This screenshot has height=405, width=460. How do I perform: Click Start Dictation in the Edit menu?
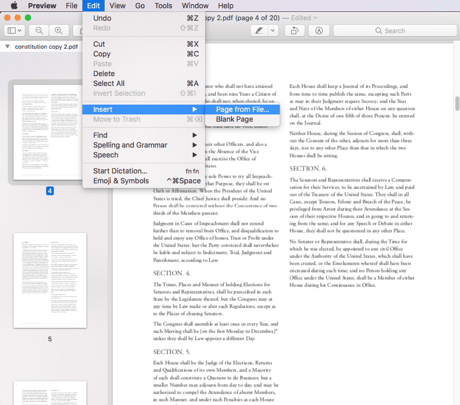click(x=119, y=171)
